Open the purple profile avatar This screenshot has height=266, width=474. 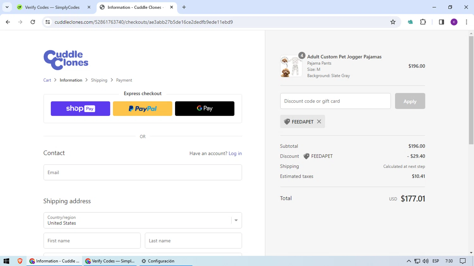tap(454, 22)
